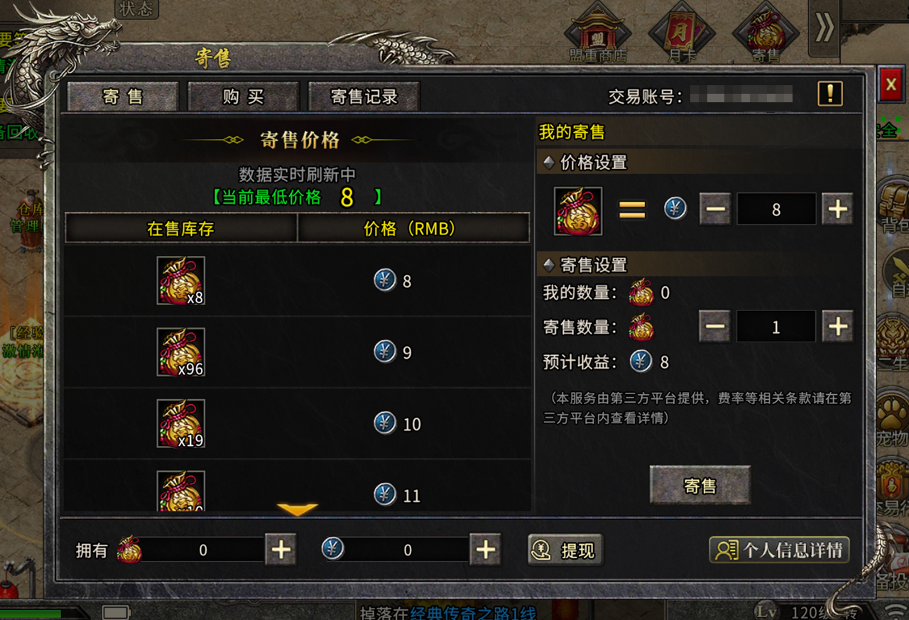Click the yellow exclamation info icon

click(830, 94)
